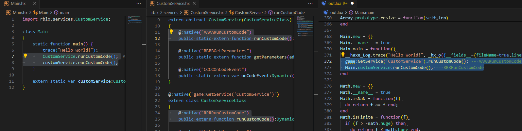Screen dimensions: 522x131
Task: Click '-- AAAARunCustomCode' comment in out.lua
Action: 496,61
